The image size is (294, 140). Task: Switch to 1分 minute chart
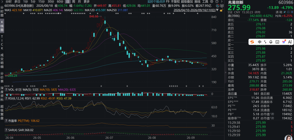tap(26, 2)
